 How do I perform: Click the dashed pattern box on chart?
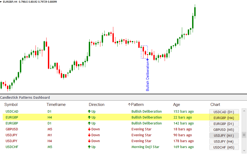pyautogui.click(x=144, y=52)
